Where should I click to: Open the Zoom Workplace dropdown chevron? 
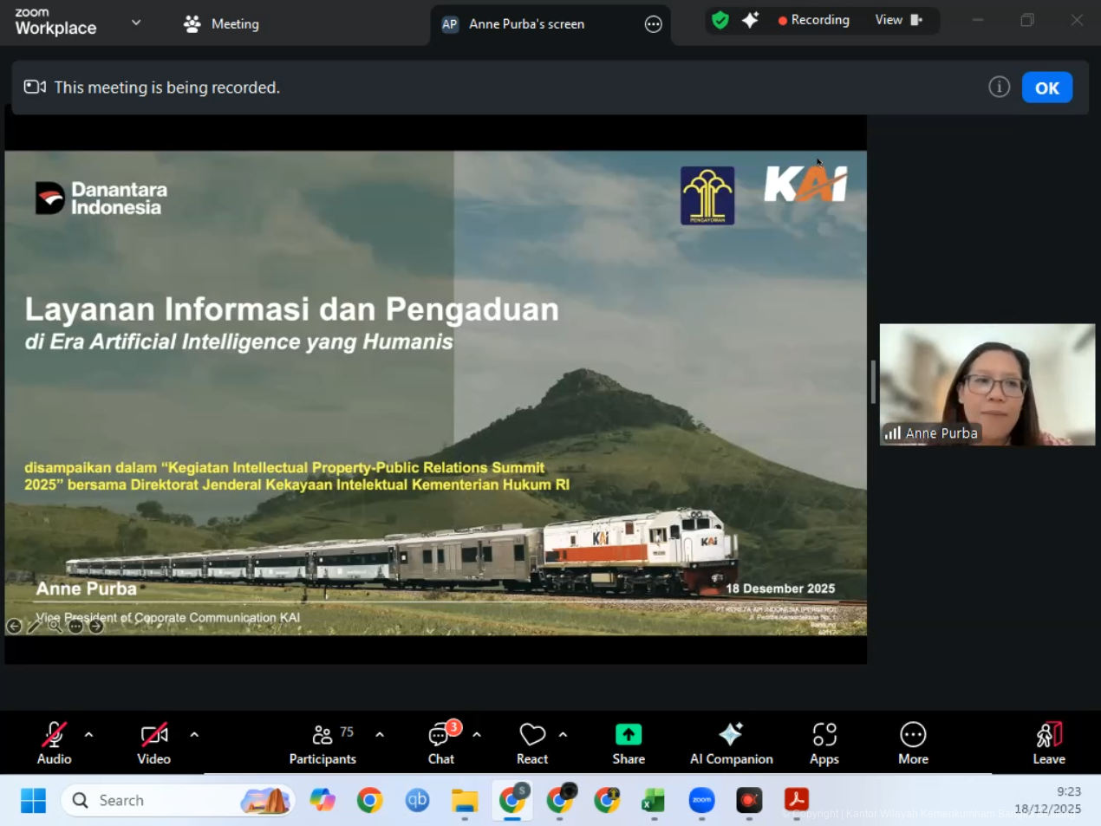coord(136,23)
